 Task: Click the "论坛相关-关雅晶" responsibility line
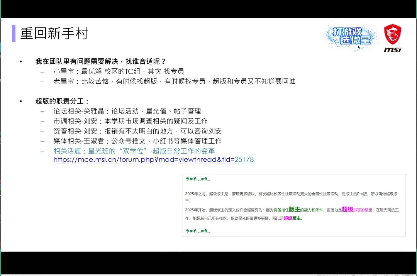127,111
